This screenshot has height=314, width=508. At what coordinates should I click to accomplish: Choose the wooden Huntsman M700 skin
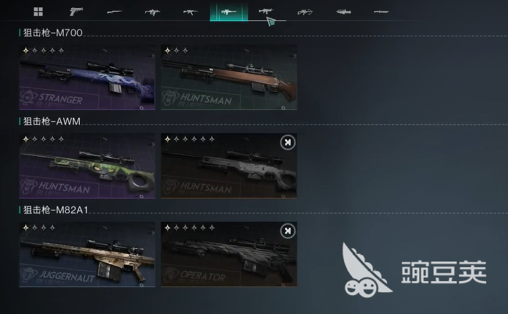click(x=229, y=77)
